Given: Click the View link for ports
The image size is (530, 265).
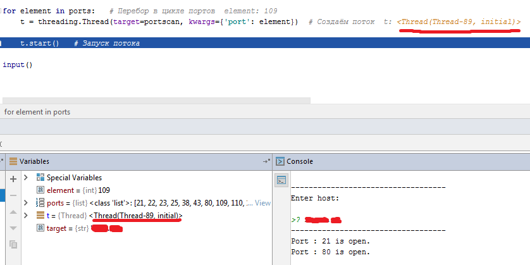Looking at the screenshot, I should click(x=262, y=203).
